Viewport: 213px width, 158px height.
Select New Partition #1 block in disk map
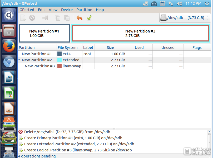tap(44, 33)
